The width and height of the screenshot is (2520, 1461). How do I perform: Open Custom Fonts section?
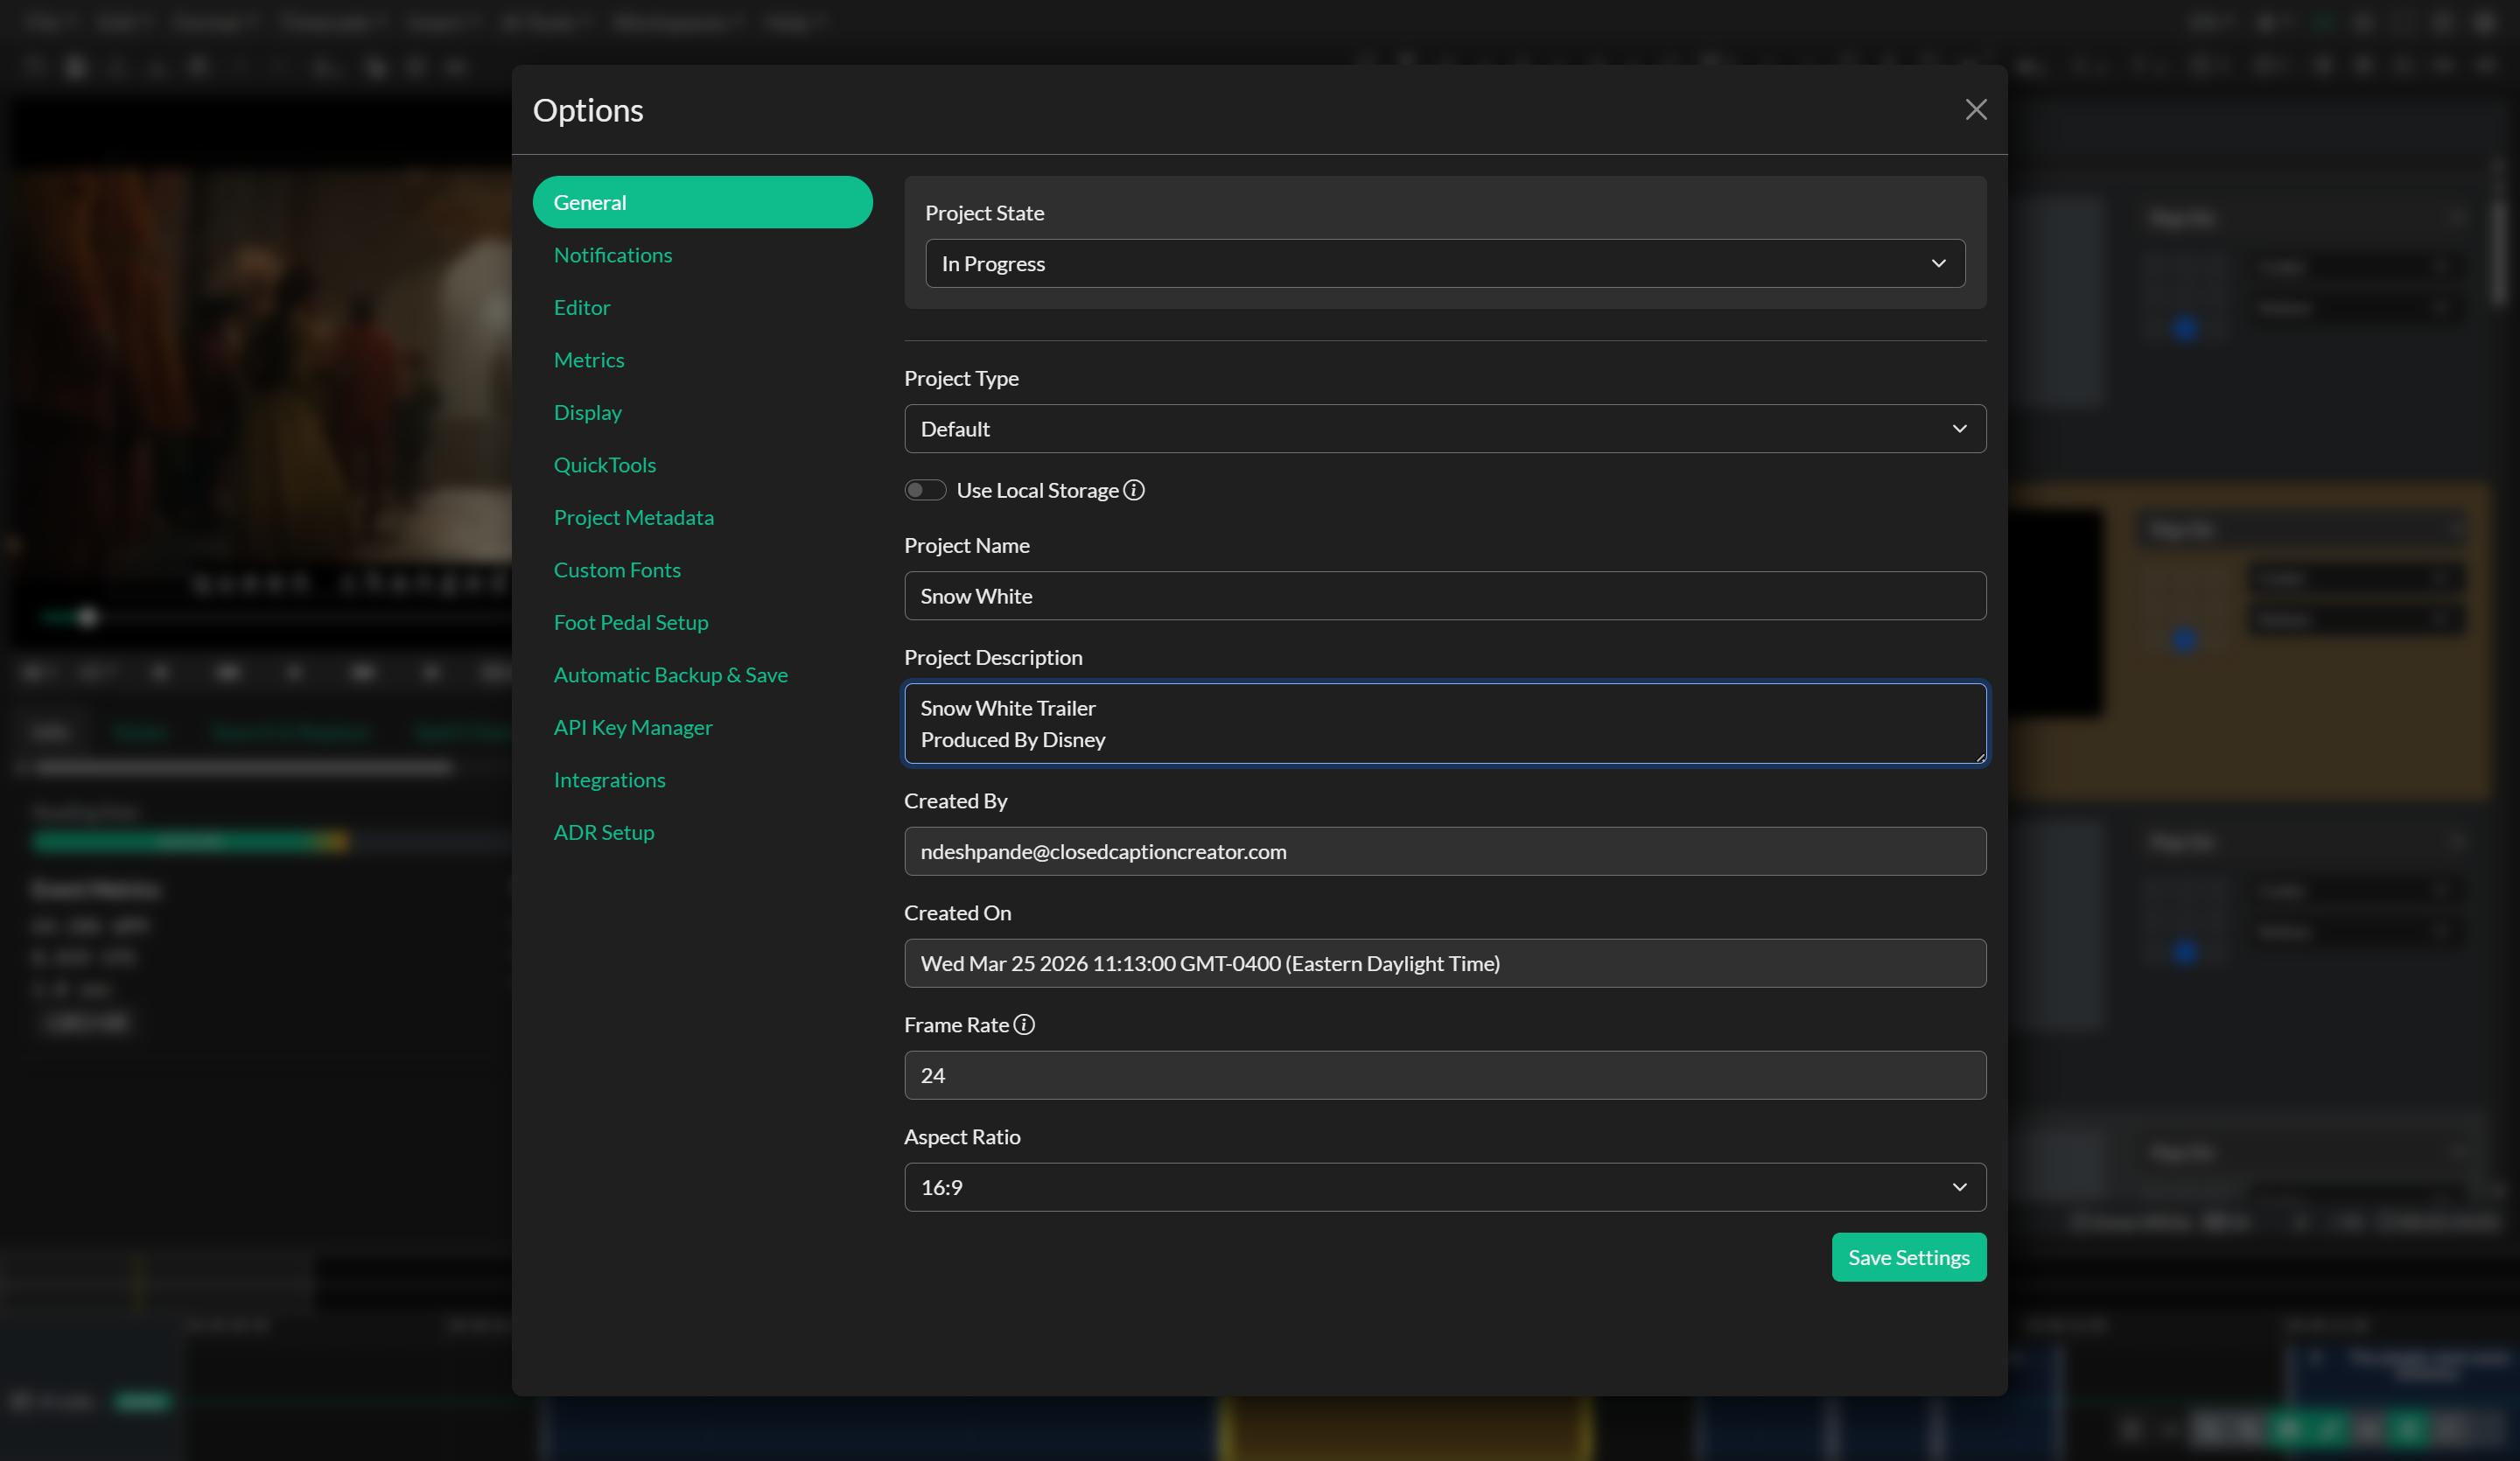pos(617,570)
